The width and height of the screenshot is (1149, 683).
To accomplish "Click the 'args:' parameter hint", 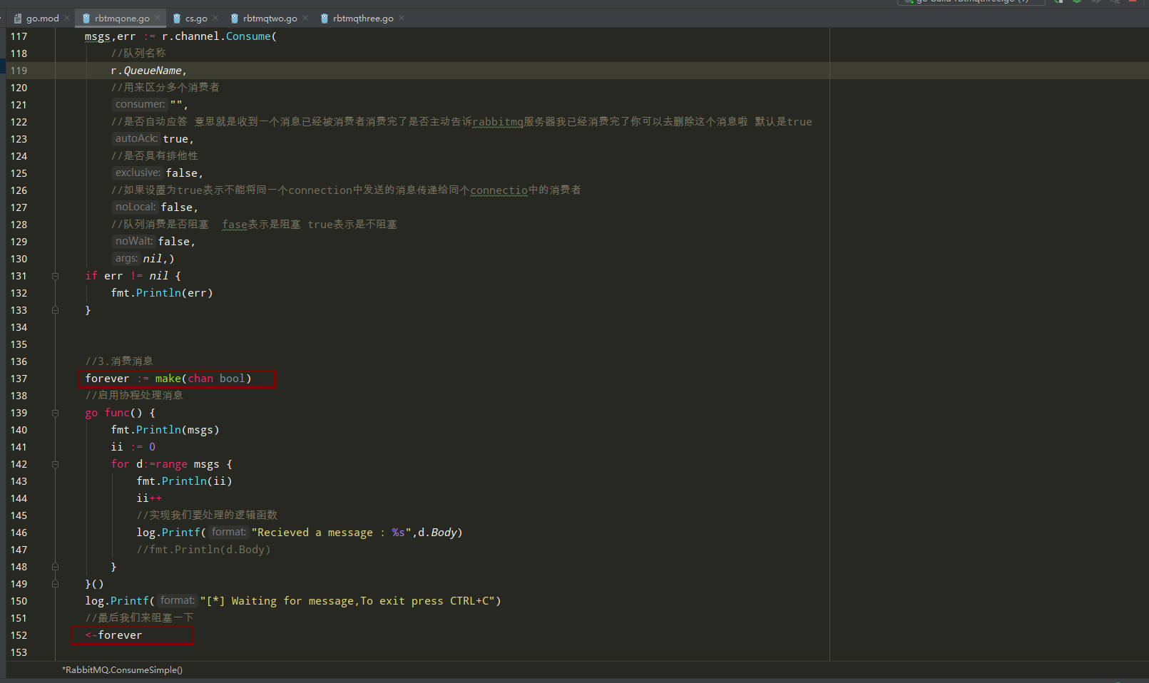I will point(126,258).
